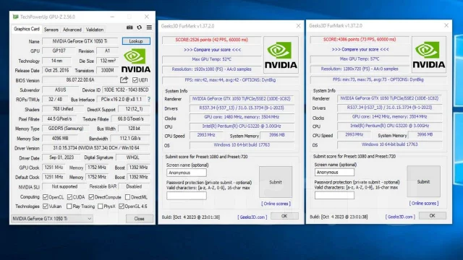This screenshot has height=260, width=463.
Task: Click the Close button in GPU-Z
Action: point(139,218)
